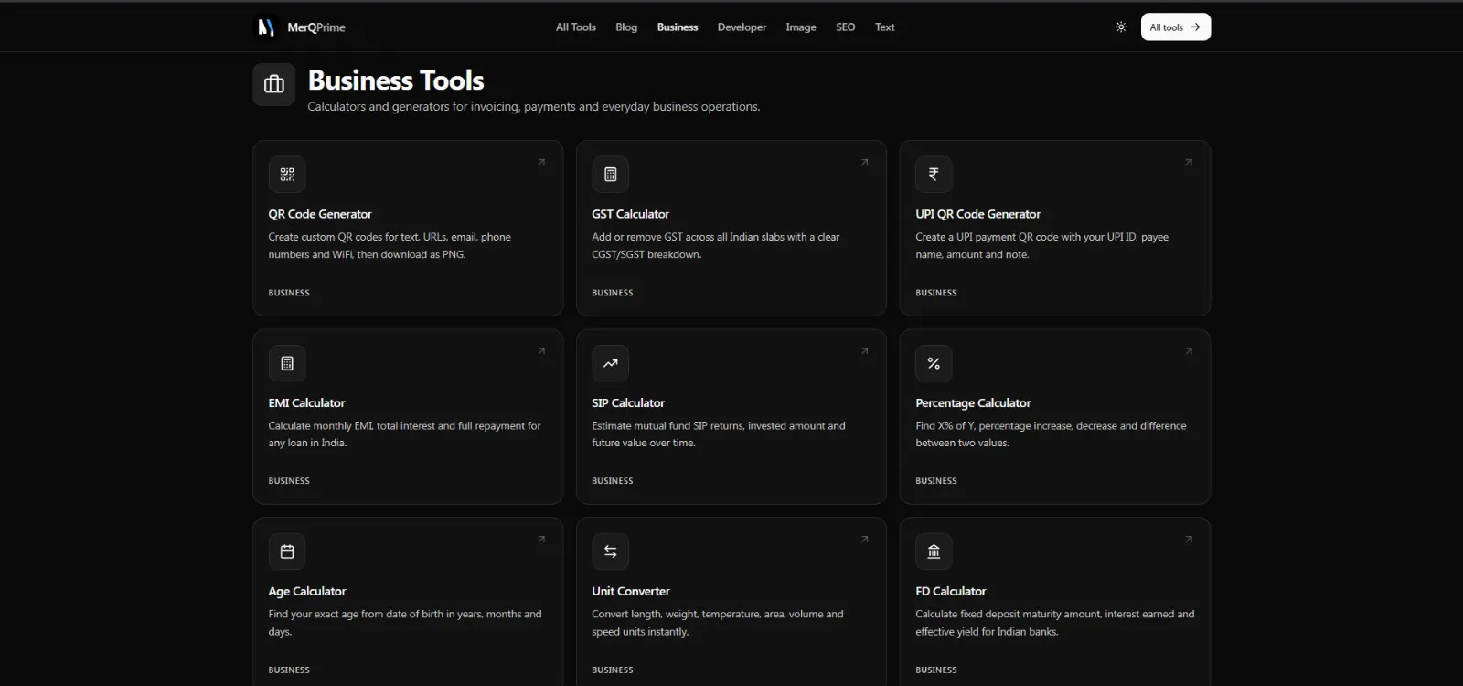Screen dimensions: 1463x686
Task: Click the briefcase icon beside Business Tools
Action: point(274,85)
